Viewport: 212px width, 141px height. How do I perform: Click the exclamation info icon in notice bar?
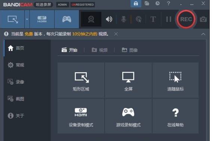(x=6, y=34)
